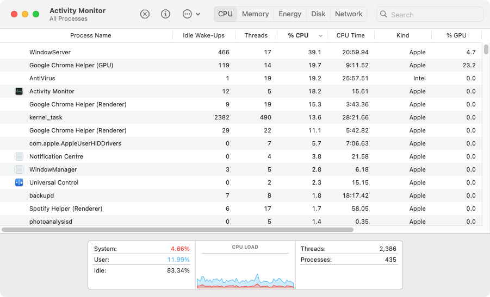The image size is (490, 297).
Task: Click the ellipsis More actions icon
Action: pyautogui.click(x=187, y=14)
